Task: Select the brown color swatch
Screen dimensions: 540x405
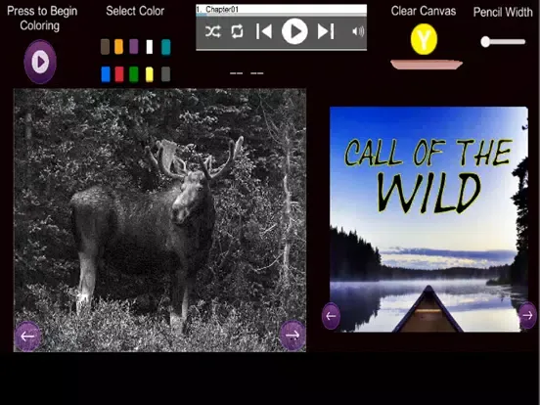Action: [x=105, y=47]
